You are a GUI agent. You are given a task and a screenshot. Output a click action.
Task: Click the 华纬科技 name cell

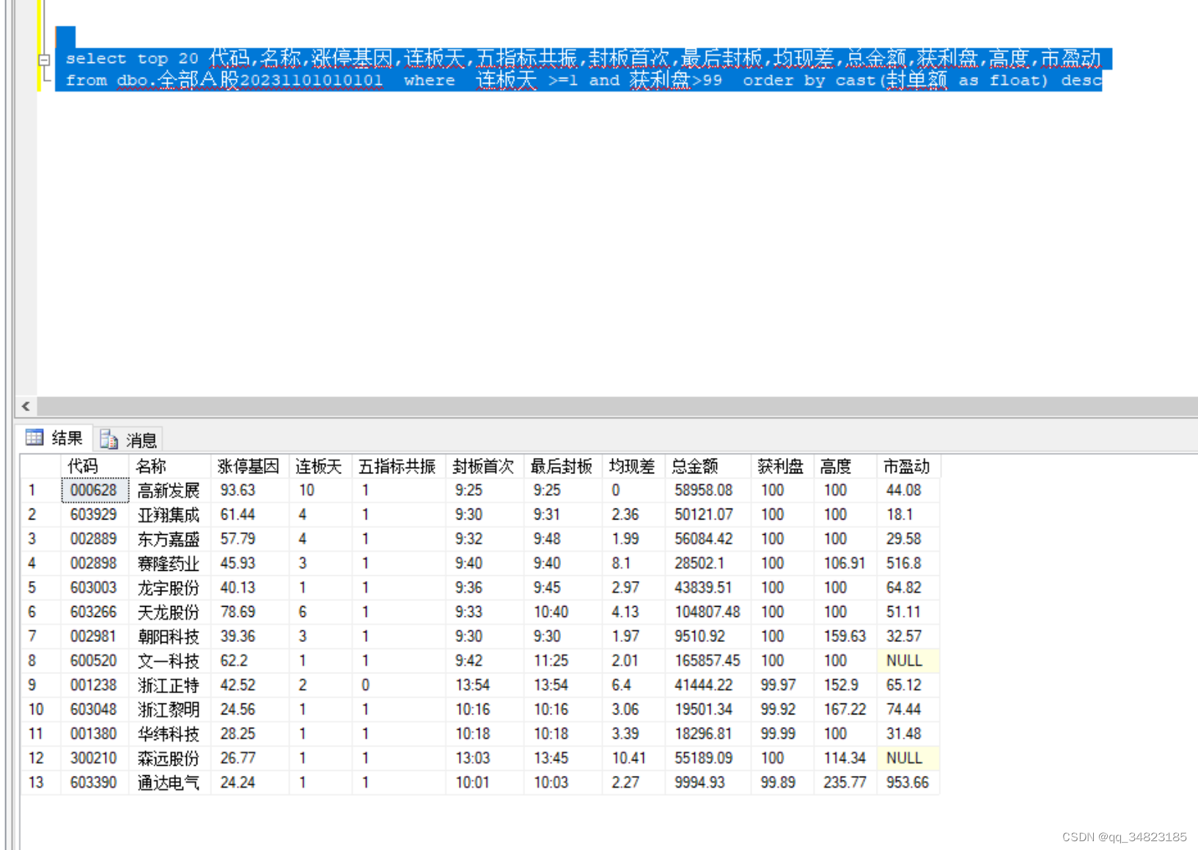tap(171, 733)
